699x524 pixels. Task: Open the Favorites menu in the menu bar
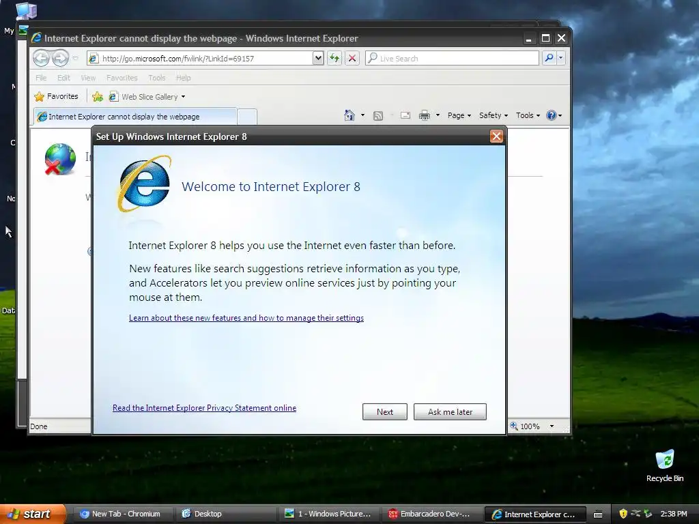tap(122, 78)
